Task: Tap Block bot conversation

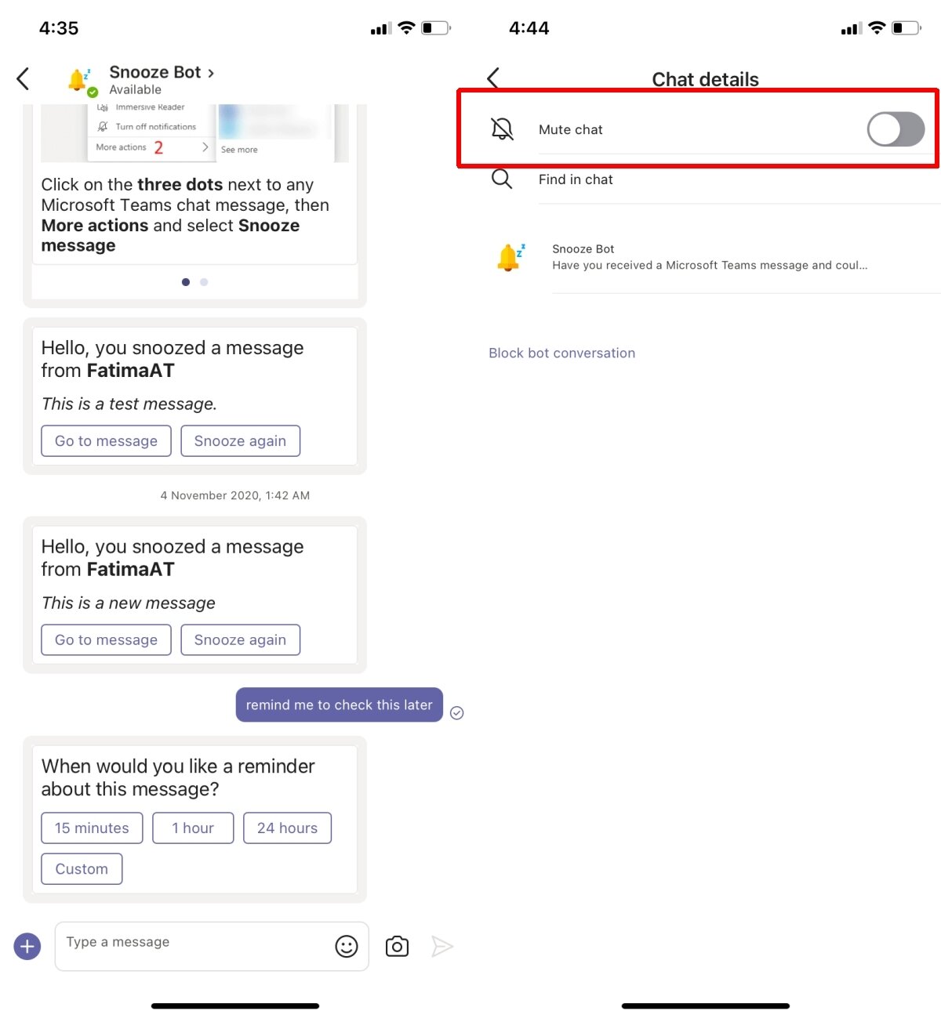Action: (561, 353)
